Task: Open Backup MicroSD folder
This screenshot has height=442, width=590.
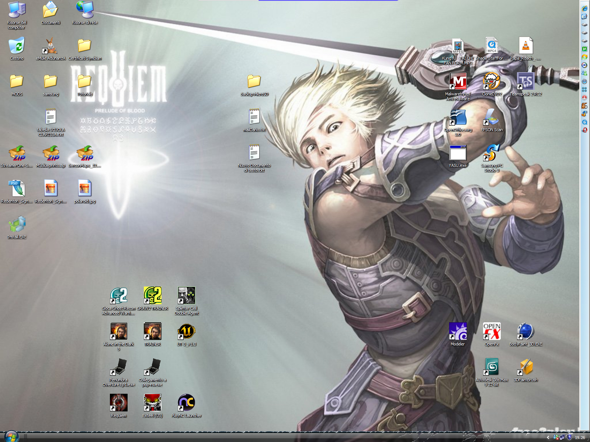Action: (254, 85)
